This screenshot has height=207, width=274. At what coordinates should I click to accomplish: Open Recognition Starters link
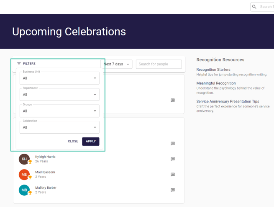(x=213, y=70)
